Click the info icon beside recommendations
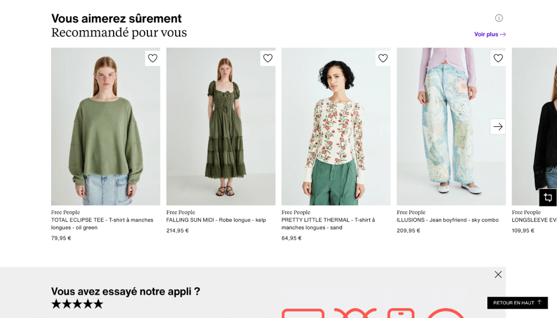Screen dimensions: 557x318 (x=499, y=18)
